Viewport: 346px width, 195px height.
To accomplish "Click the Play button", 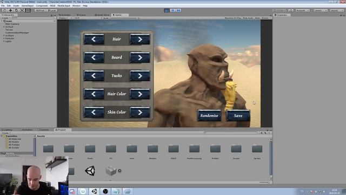I will tap(167, 10).
